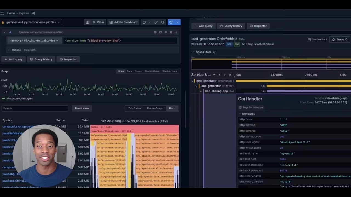Click the yellow load-generator OrderVehicle span bar
Viewport: 351px width, 197px height.
pyautogui.click(x=293, y=81)
